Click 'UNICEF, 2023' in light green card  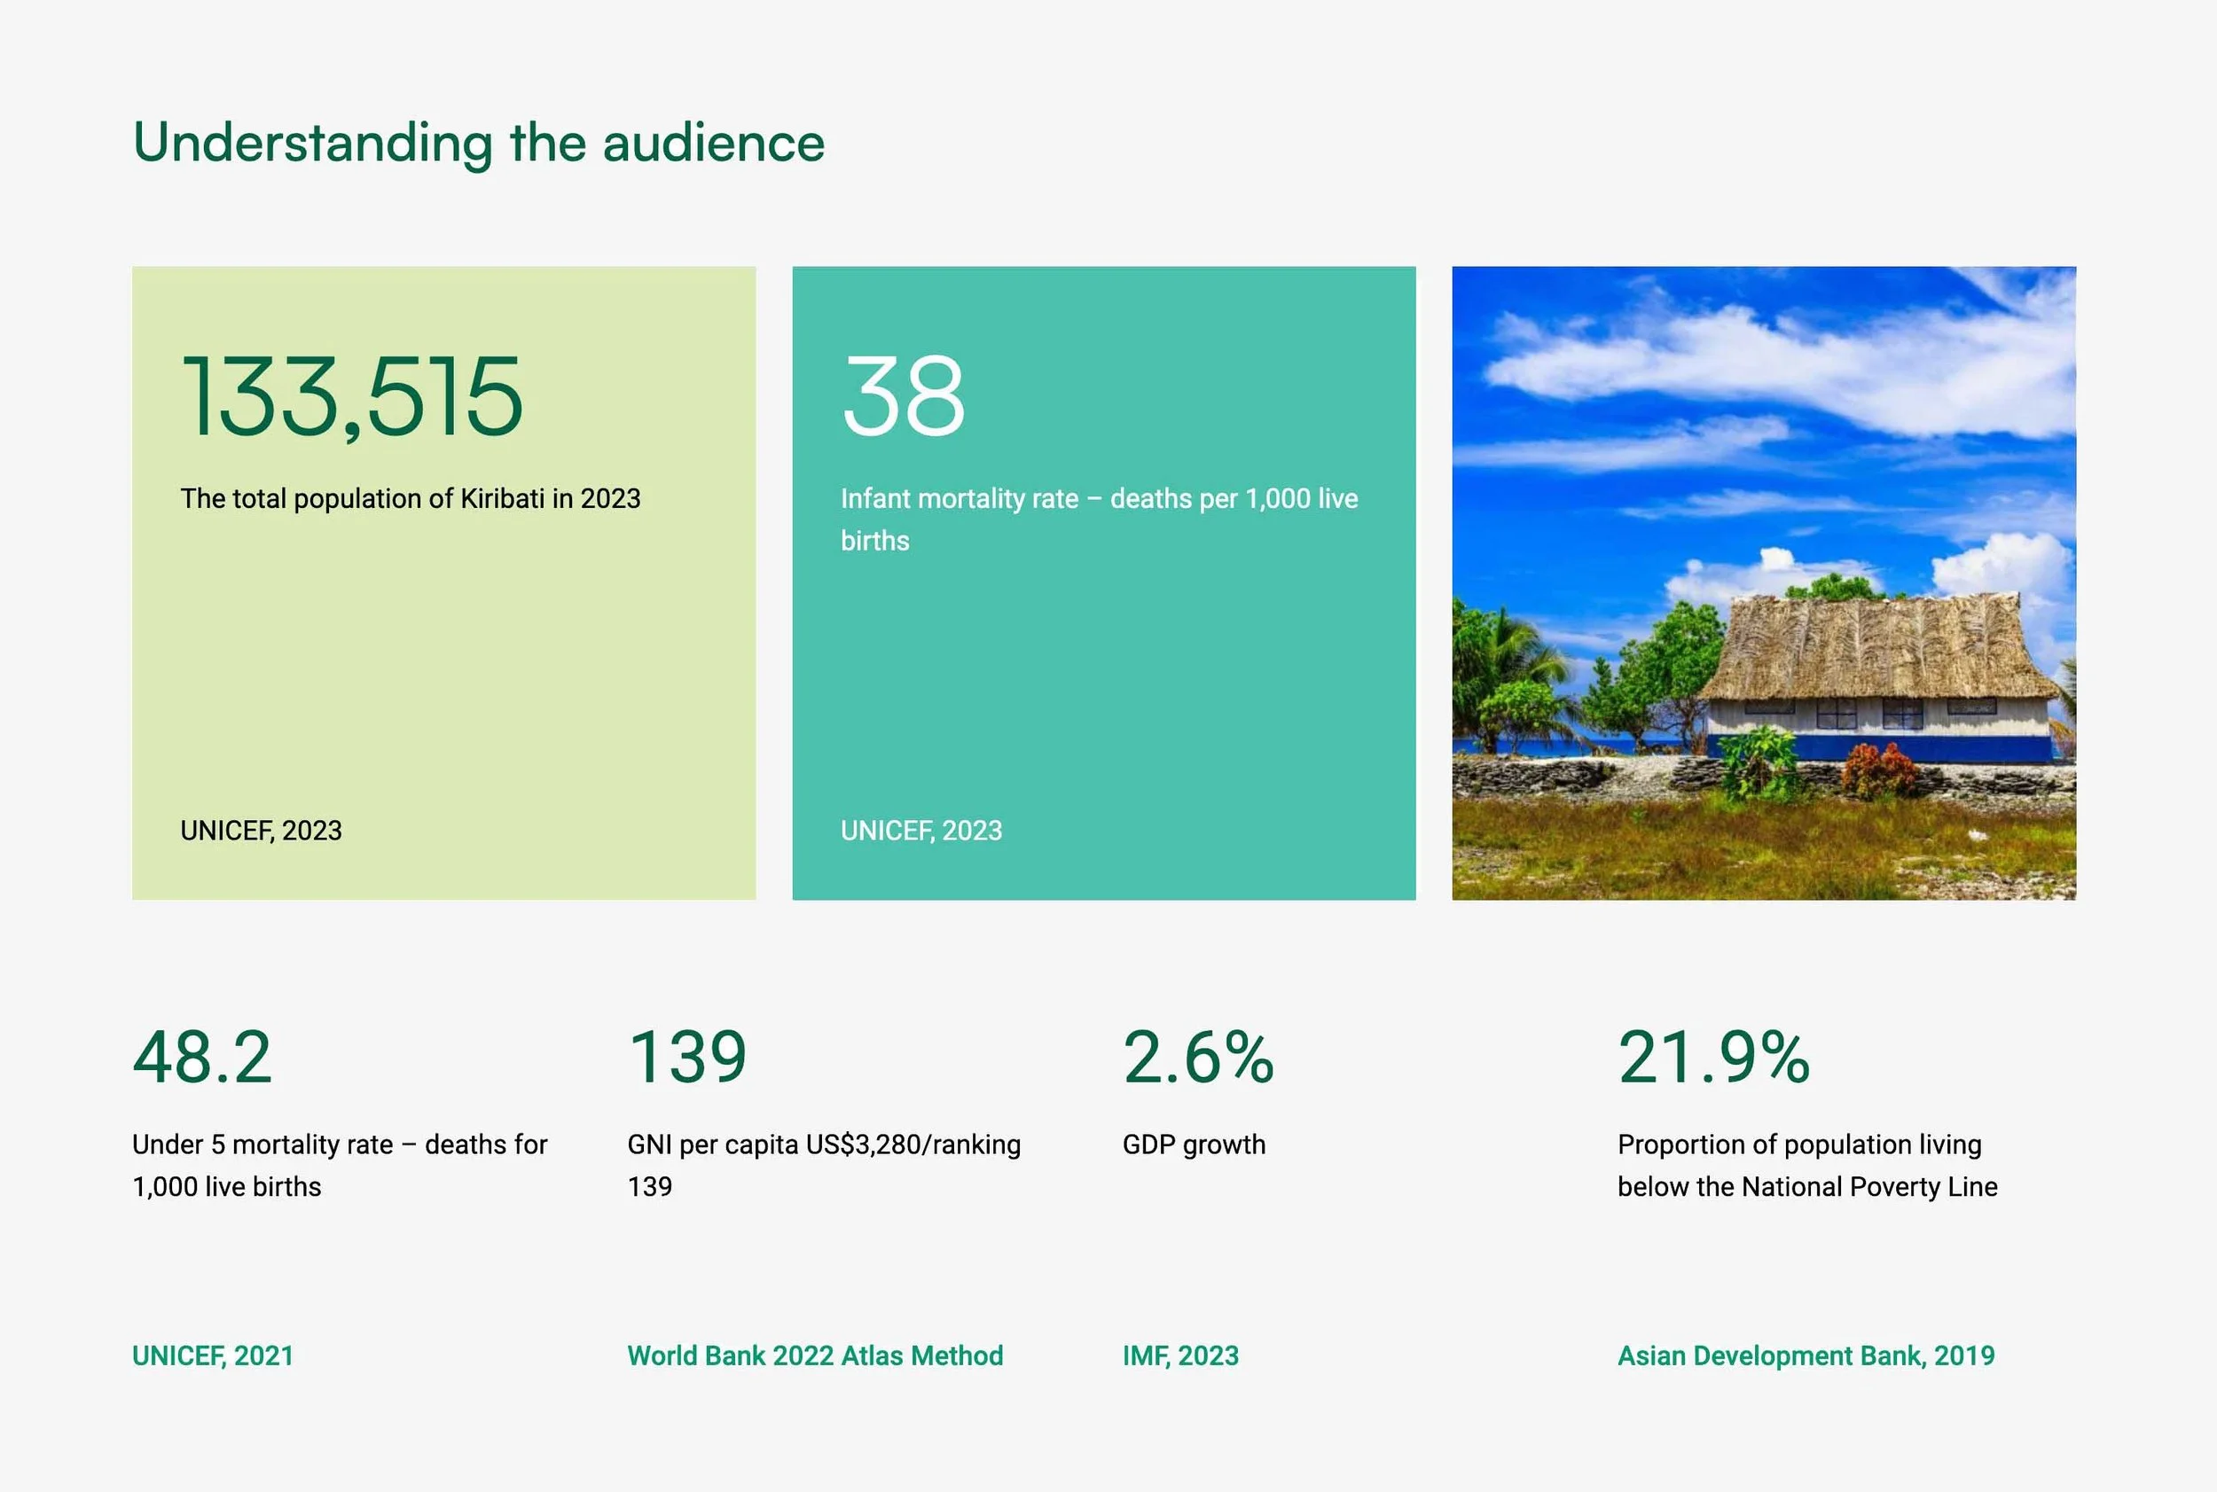[261, 831]
